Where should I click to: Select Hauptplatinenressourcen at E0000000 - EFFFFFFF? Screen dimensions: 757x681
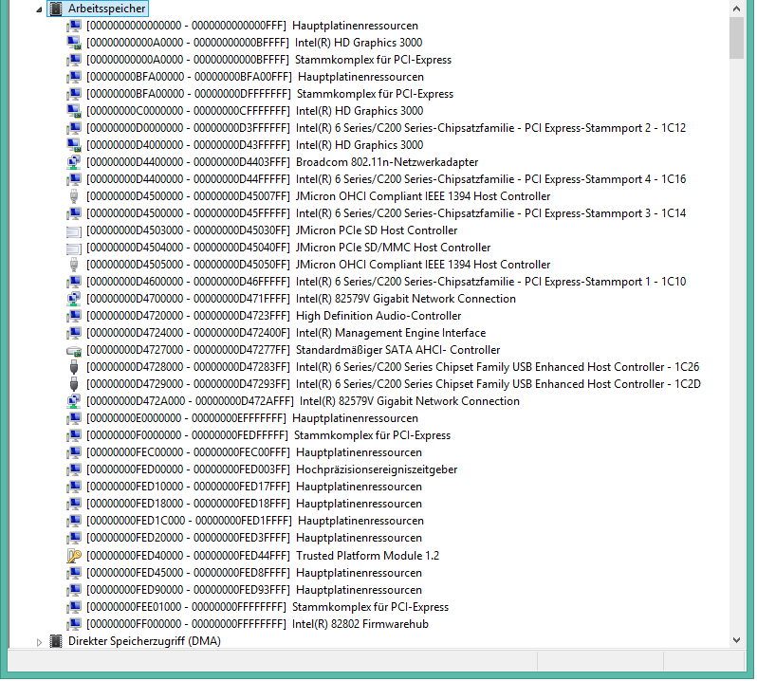[x=252, y=419]
